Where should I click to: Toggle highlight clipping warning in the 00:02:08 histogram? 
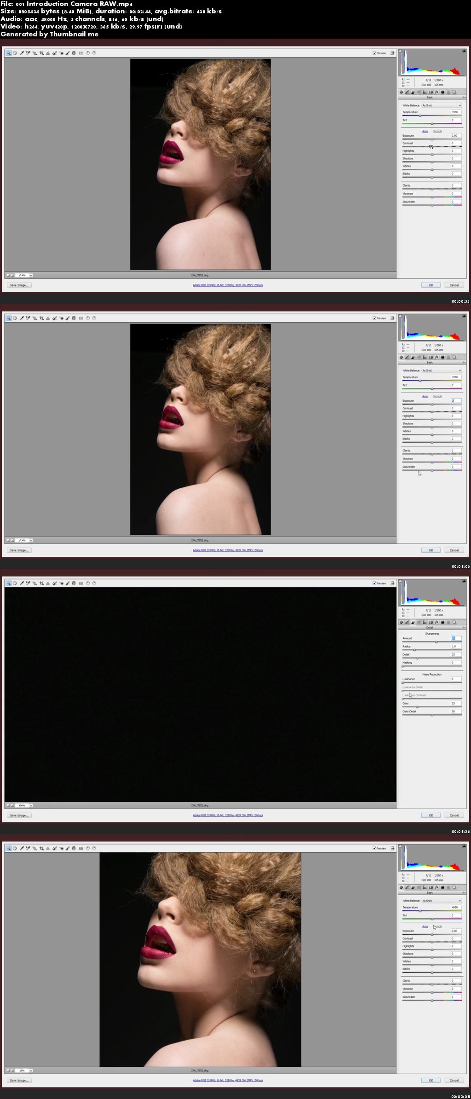pos(464,846)
